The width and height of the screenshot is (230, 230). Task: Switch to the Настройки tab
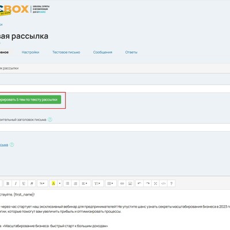coord(30,52)
